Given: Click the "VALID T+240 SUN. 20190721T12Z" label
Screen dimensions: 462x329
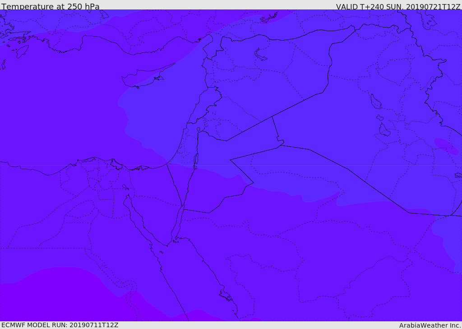Looking at the screenshot, I should tap(398, 7).
